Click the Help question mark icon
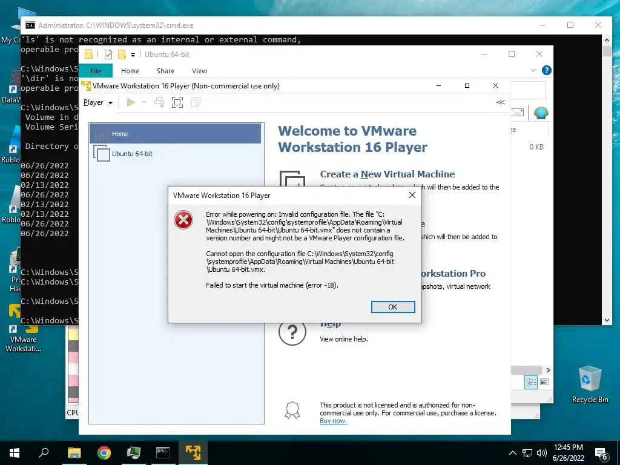Screen dimensions: 620x465 (x=292, y=333)
